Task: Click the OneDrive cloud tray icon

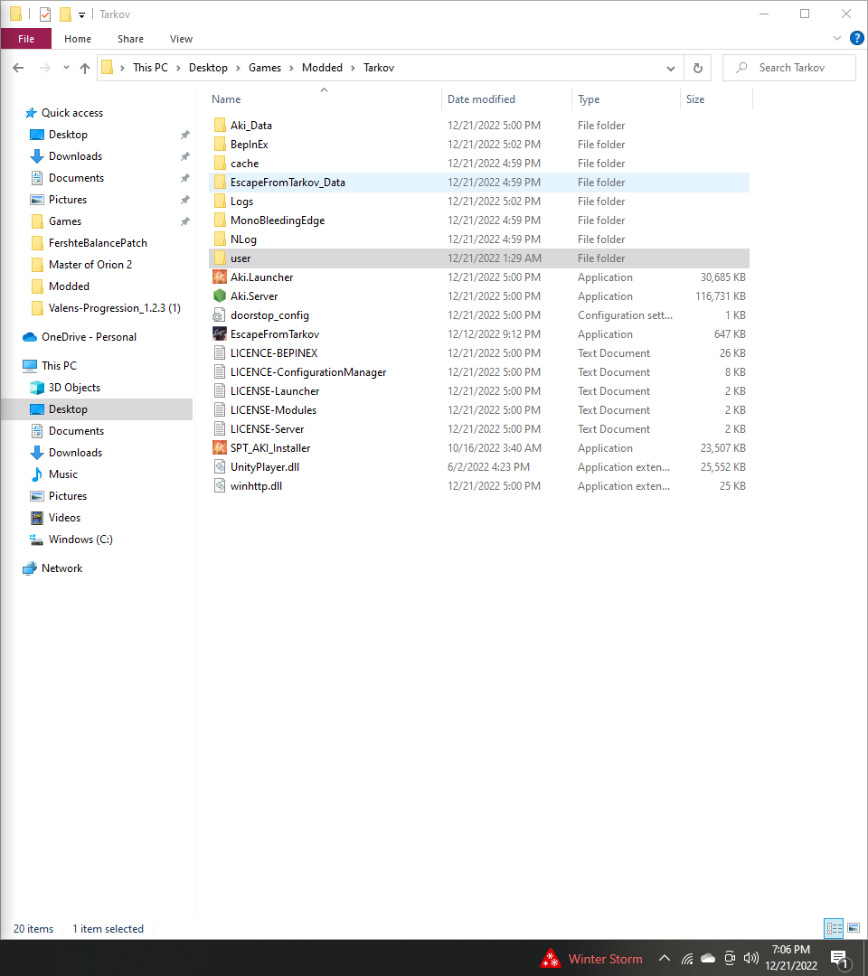Action: coord(708,959)
